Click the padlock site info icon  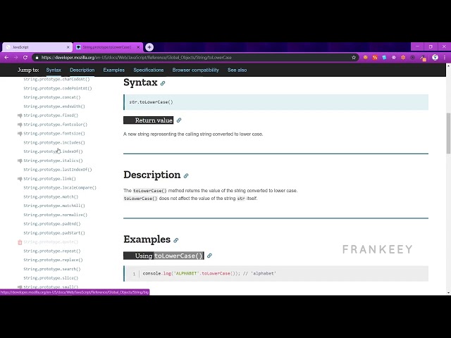click(37, 58)
